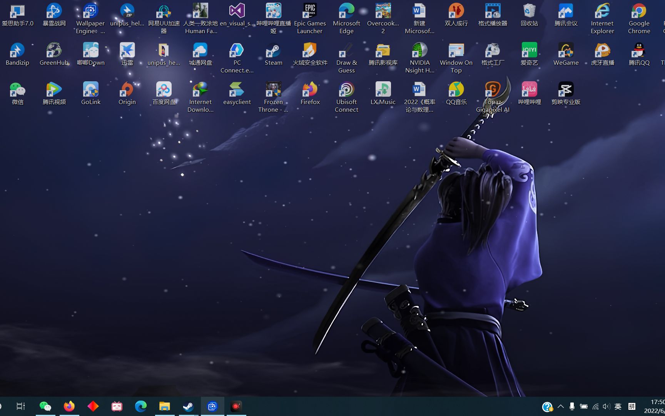Image resolution: width=665 pixels, height=416 pixels.
Task: Launch the Steam desktop shortcut
Action: point(273,55)
